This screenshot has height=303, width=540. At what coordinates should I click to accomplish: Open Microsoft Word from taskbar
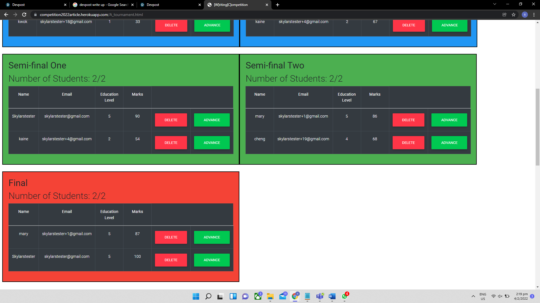tap(332, 296)
